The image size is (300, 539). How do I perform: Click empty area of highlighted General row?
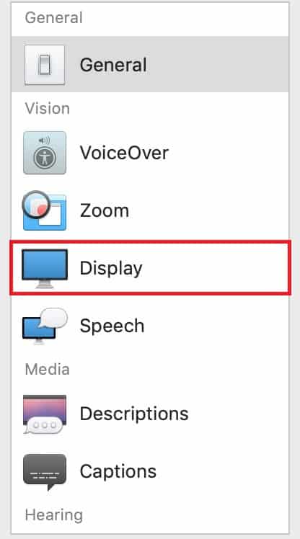[x=217, y=65]
